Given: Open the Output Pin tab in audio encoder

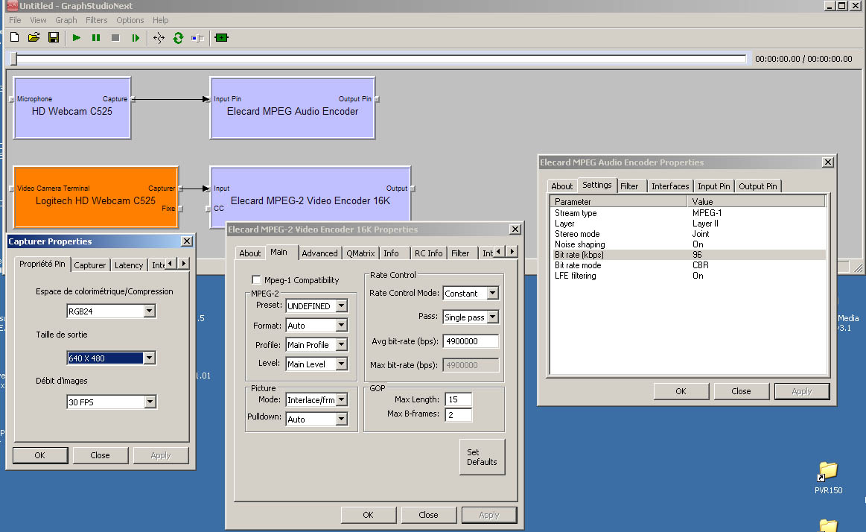Looking at the screenshot, I should click(758, 186).
